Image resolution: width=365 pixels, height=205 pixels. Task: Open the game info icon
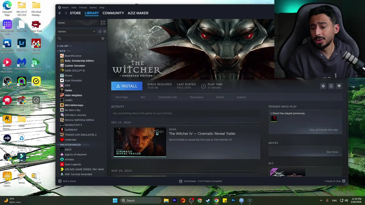pos(331,86)
